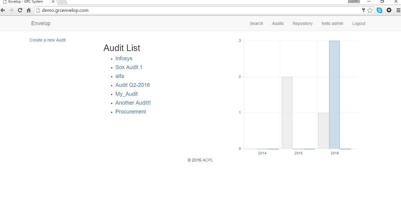Reload the Envelop demo page
The image size is (401, 211).
(20, 10)
